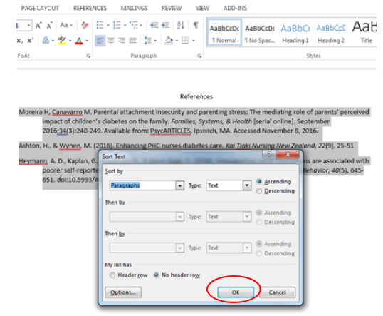Click the Decrease Indent icon
This screenshot has height=316, width=383.
154,25
